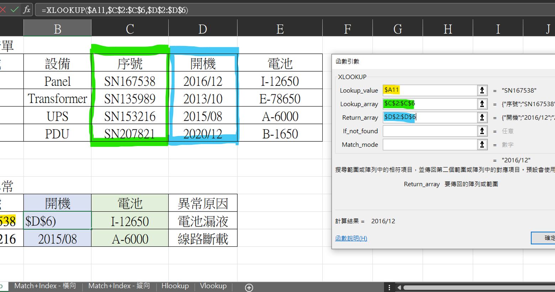This screenshot has height=292, width=555.
Task: Click the horizontal scrollbar left arrow
Action: [x=399, y=287]
